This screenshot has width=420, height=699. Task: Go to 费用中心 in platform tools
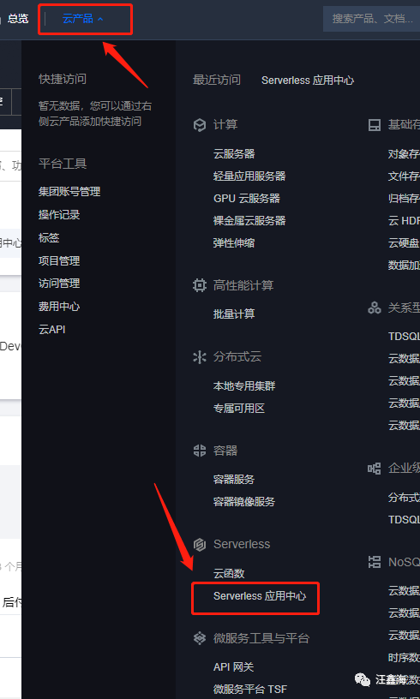click(x=59, y=307)
